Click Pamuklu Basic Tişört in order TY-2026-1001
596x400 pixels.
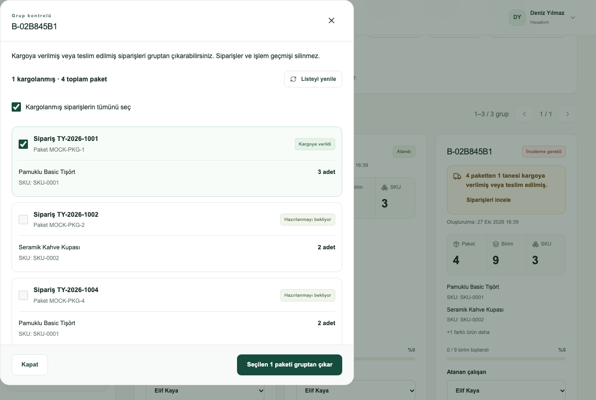point(47,172)
